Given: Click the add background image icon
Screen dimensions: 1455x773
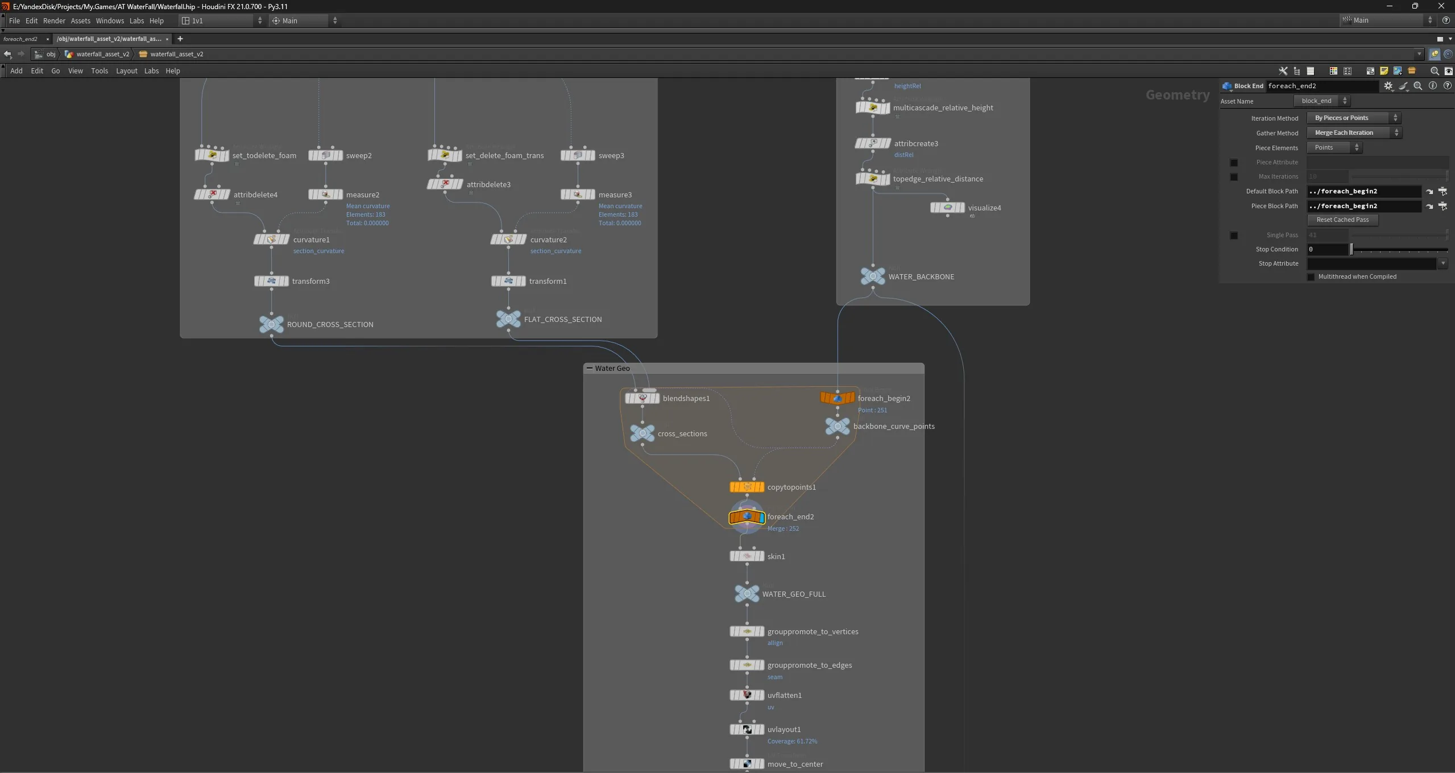Looking at the screenshot, I should coord(1398,71).
